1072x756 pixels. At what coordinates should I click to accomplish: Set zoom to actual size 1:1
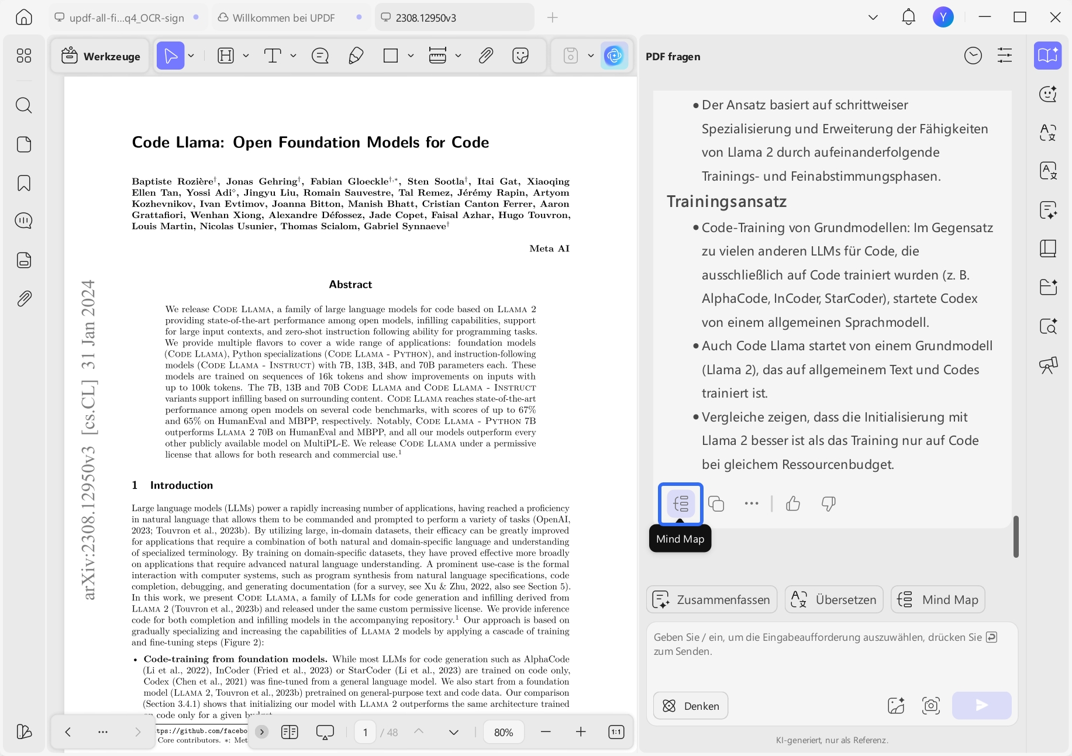pyautogui.click(x=616, y=732)
